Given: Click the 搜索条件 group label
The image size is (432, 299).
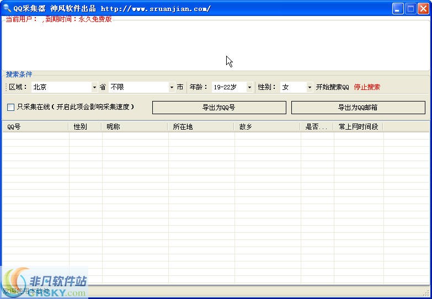Looking at the screenshot, I should pos(19,74).
